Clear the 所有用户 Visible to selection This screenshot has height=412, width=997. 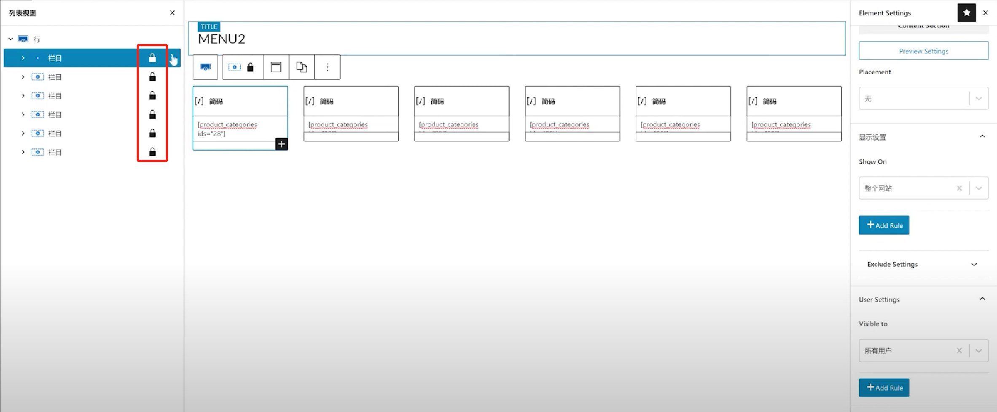point(959,350)
